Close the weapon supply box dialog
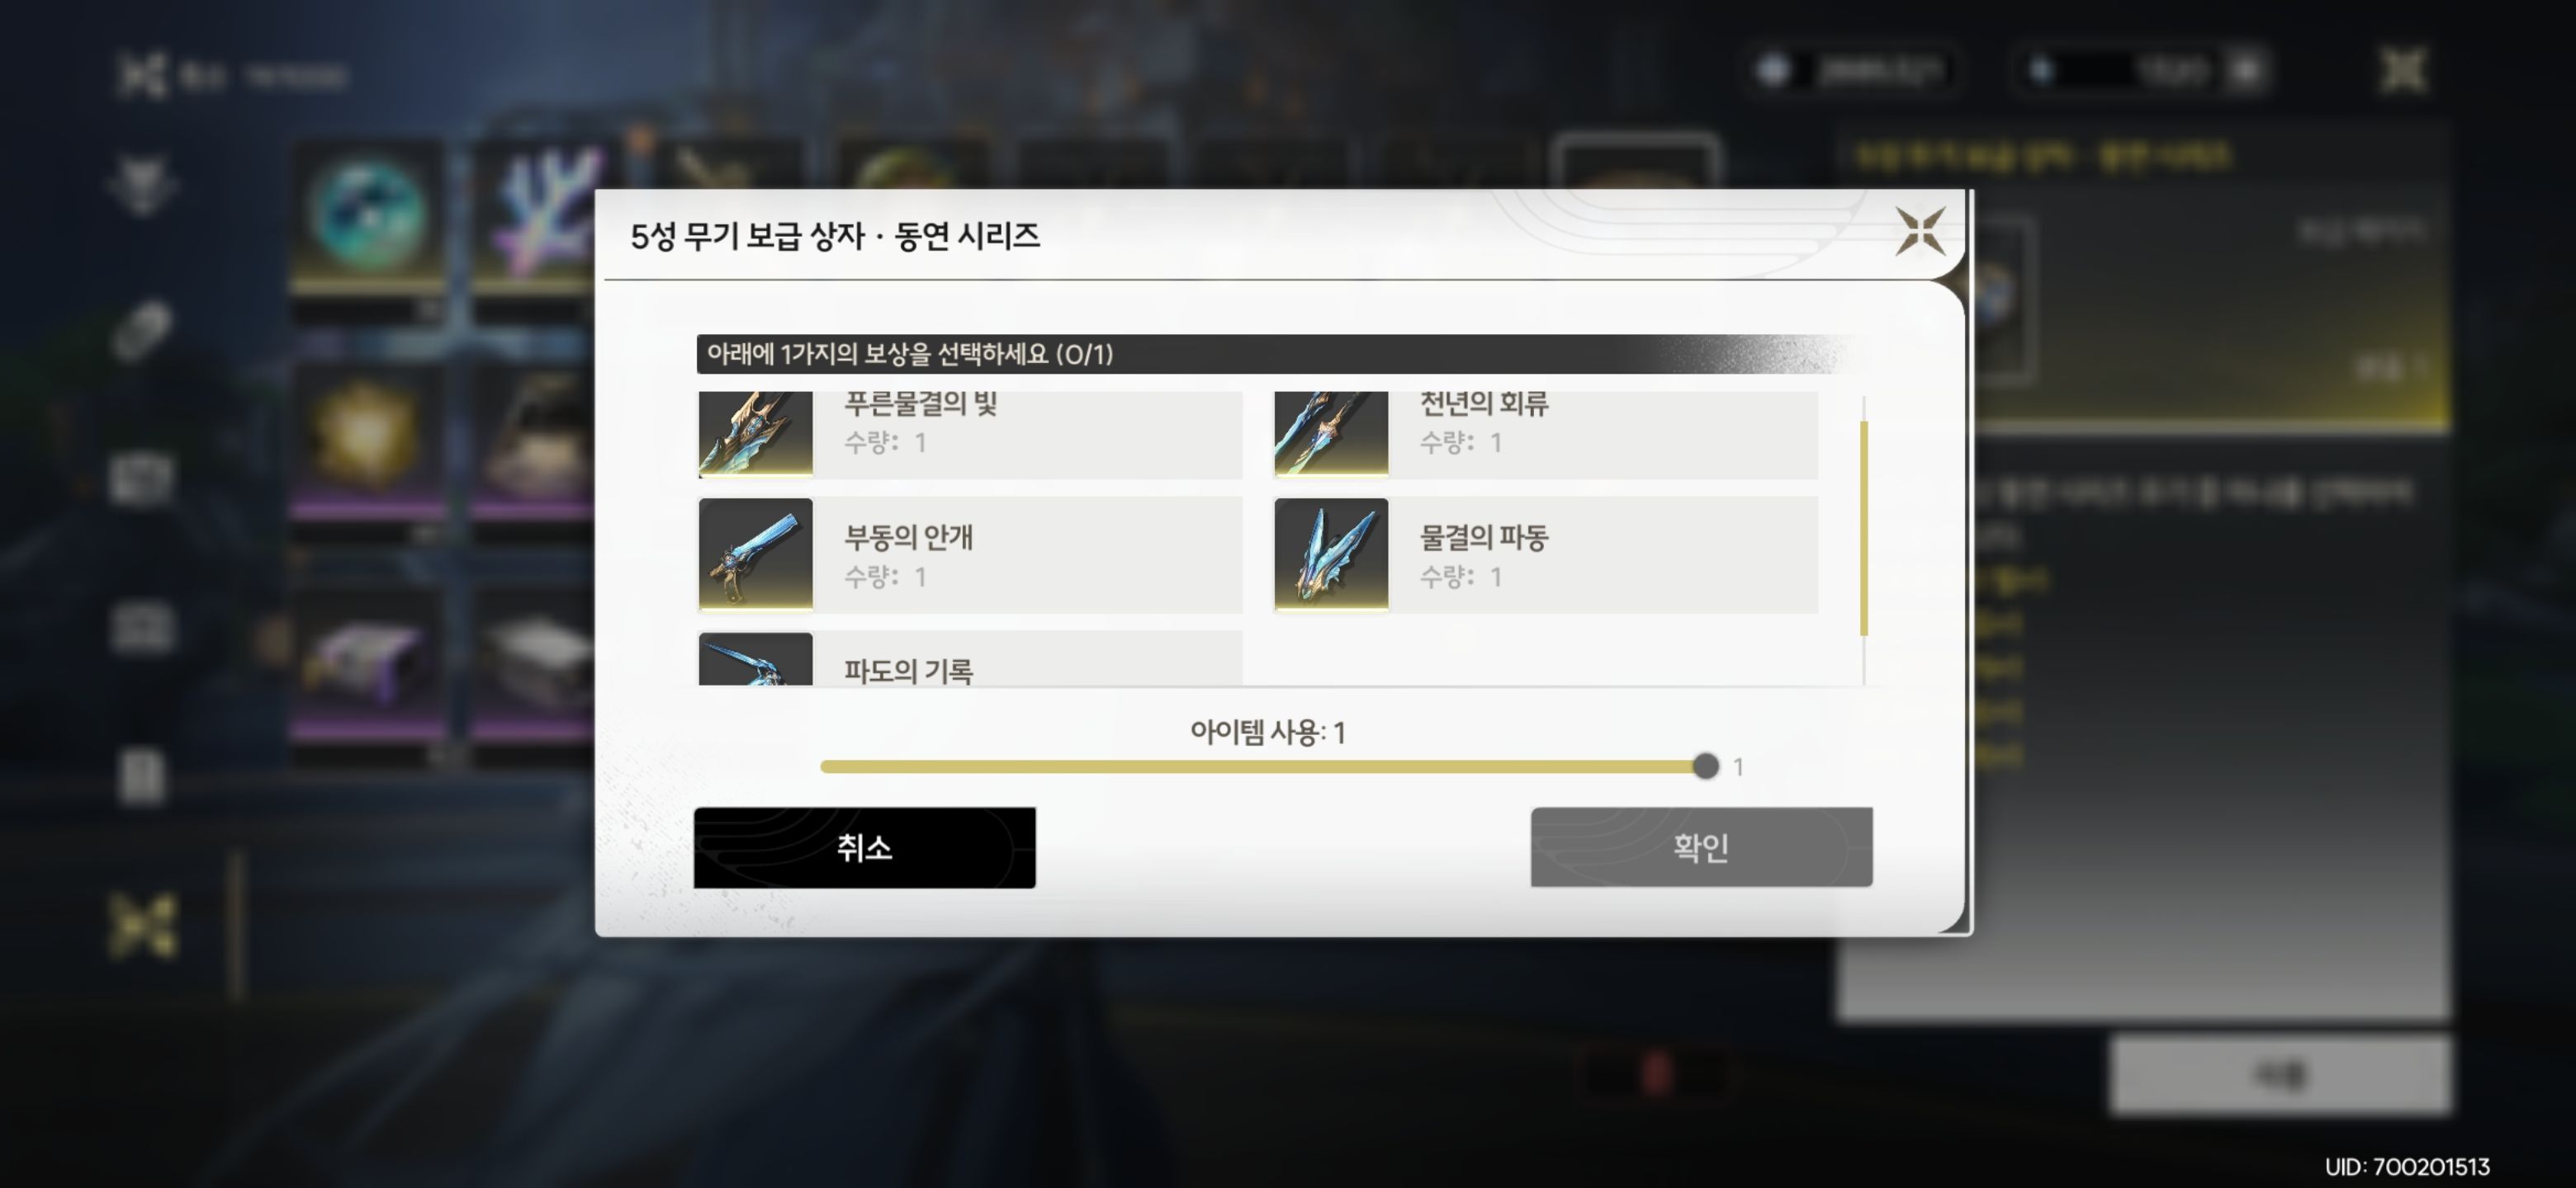Viewport: 2576px width, 1188px height. pyautogui.click(x=1920, y=232)
